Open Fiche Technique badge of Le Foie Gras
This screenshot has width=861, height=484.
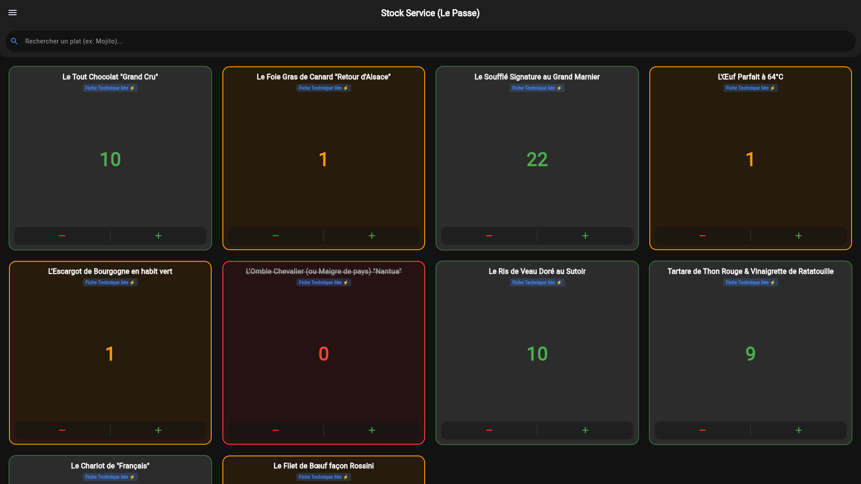324,88
